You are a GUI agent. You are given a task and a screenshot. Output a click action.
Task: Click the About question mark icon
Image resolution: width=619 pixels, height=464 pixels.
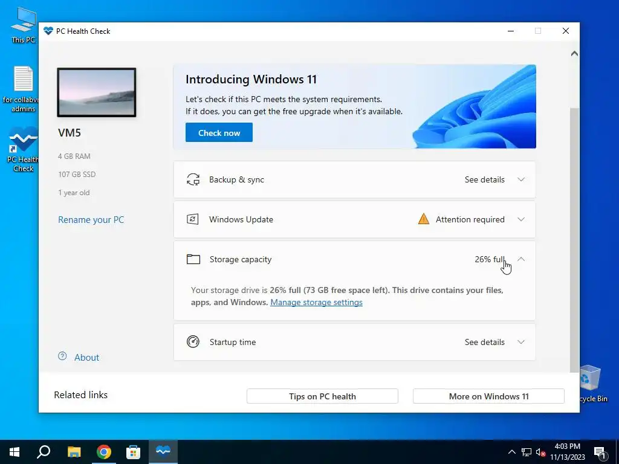click(62, 356)
